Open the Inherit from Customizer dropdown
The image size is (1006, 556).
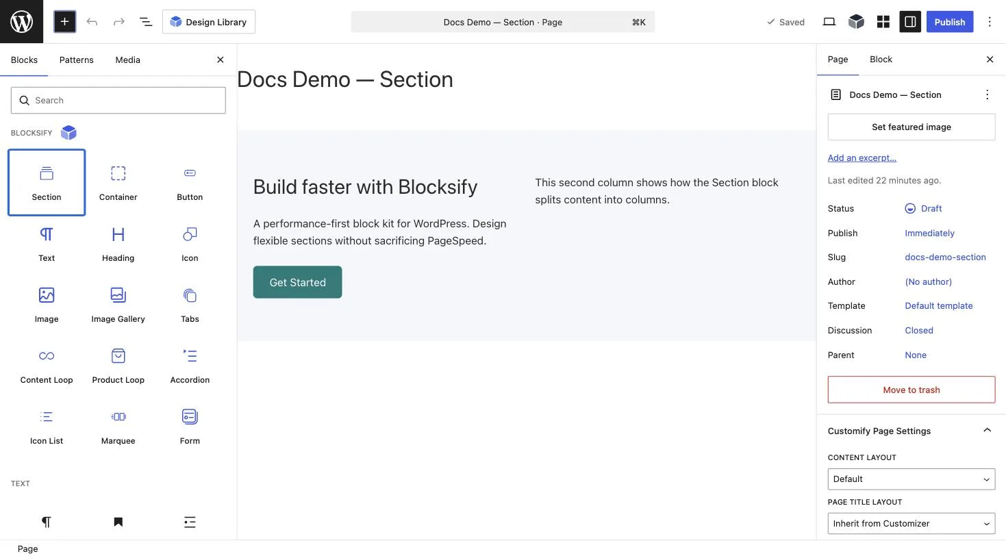911,524
